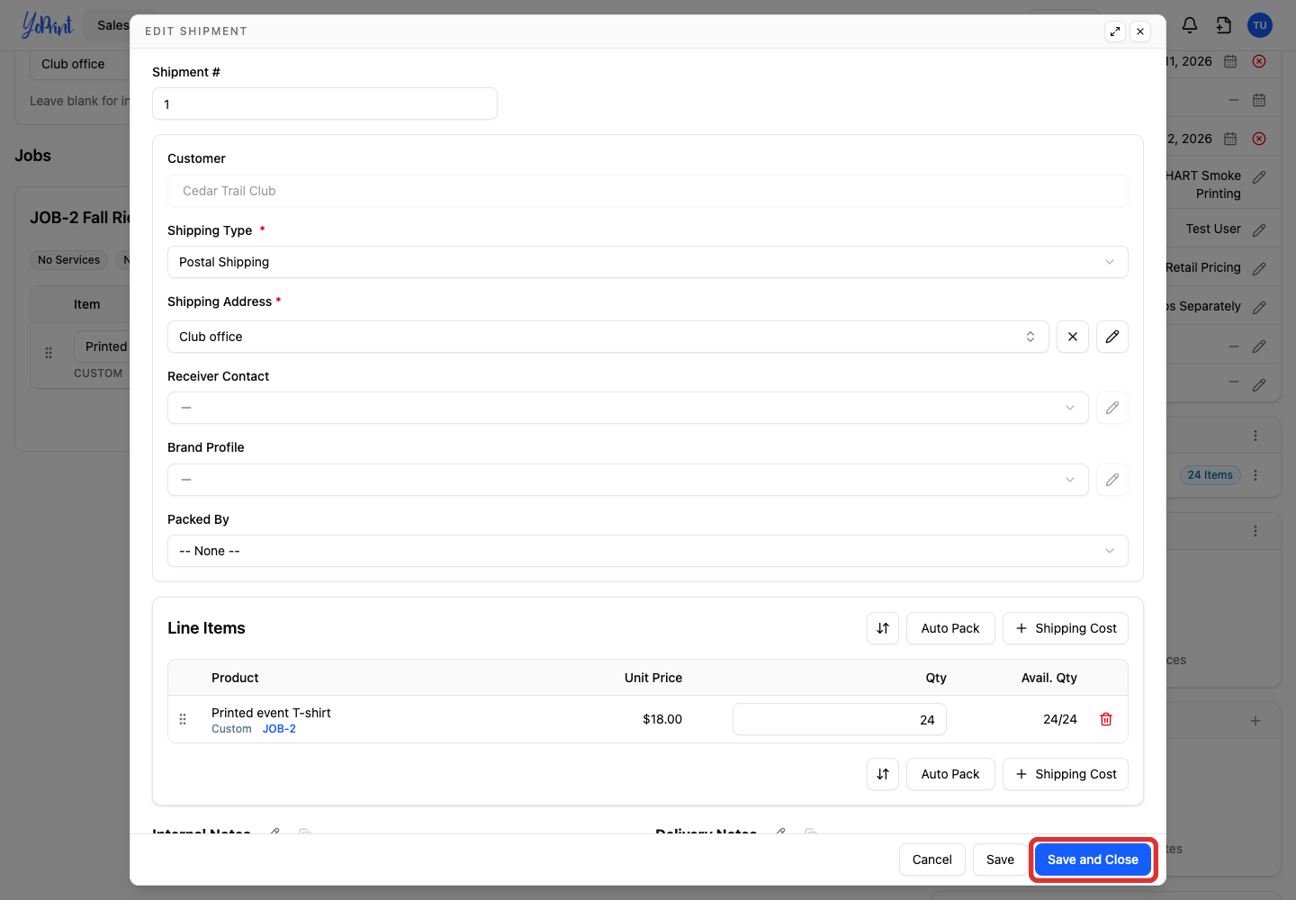Grab the Printed event T-shirt row handle
The image size is (1296, 900).
coord(183,719)
